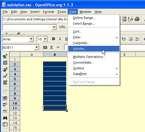The width and height of the screenshot is (145, 132).
Task: Toggle Italic formatting button
Action: point(60,39)
